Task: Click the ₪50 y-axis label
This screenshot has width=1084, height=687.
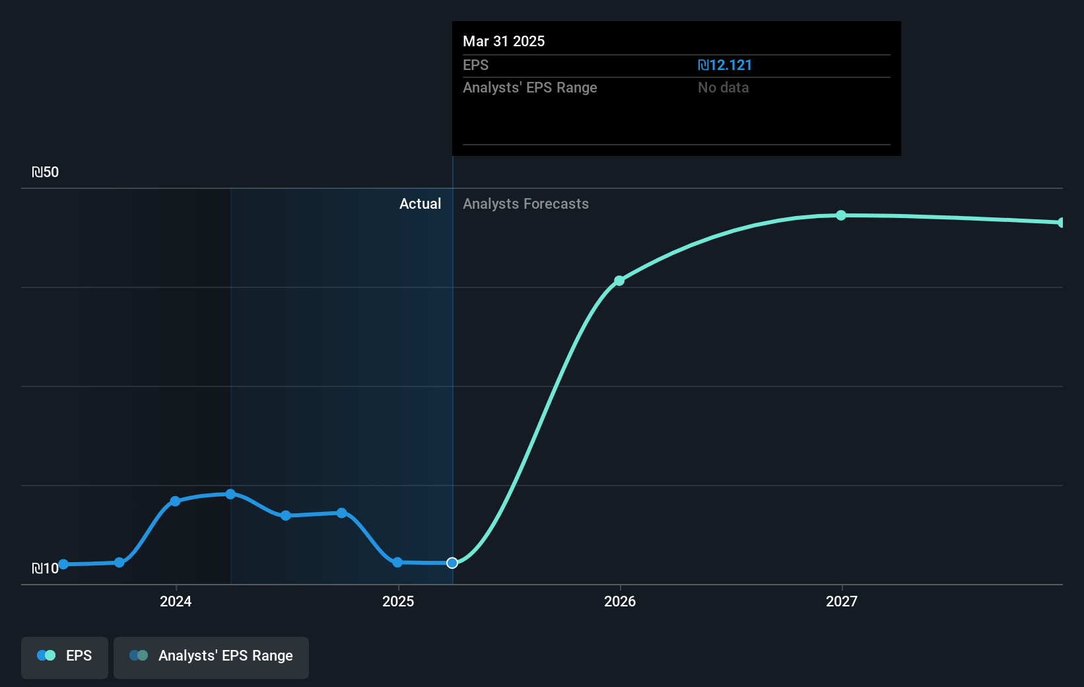Action: [45, 172]
